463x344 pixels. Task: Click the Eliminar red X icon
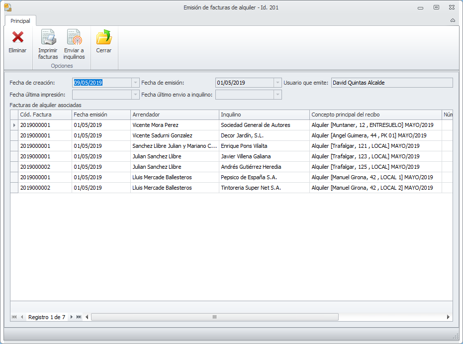17,37
